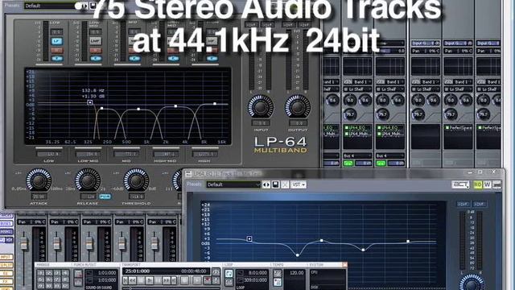Click marker button 4 in the Marker grid
The width and height of the screenshot is (515, 290).
pos(65,273)
